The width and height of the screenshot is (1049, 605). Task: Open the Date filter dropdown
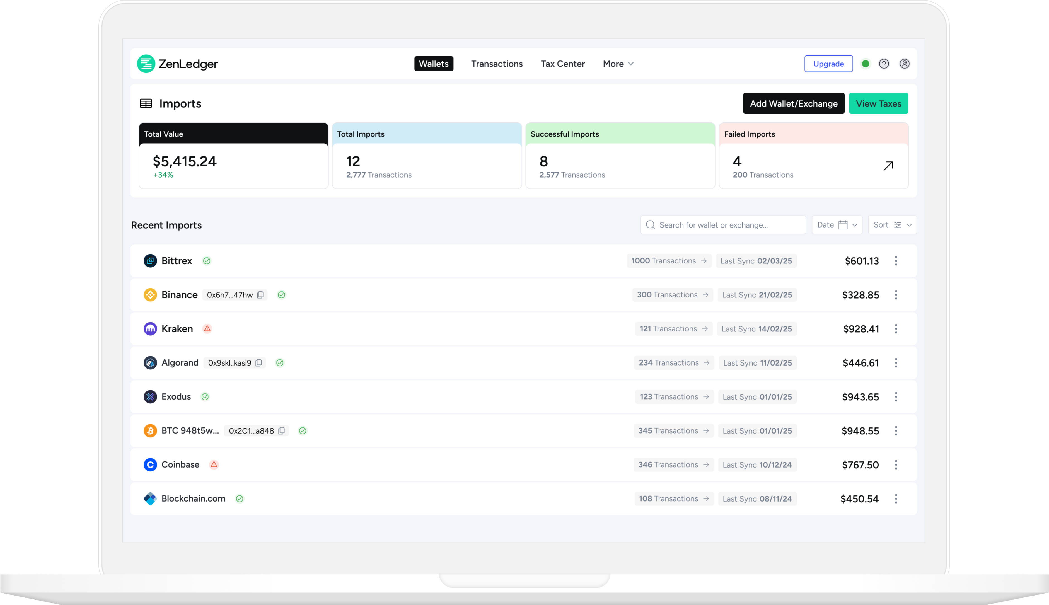pos(837,225)
